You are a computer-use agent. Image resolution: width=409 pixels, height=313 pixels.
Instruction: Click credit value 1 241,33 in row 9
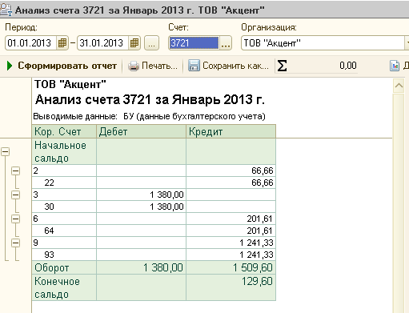point(231,243)
